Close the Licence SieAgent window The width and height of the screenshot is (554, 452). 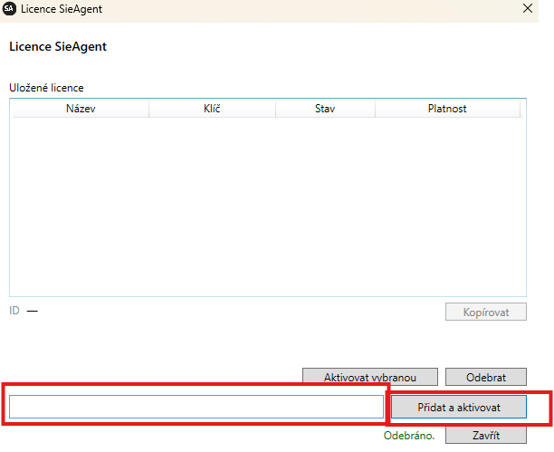(527, 8)
